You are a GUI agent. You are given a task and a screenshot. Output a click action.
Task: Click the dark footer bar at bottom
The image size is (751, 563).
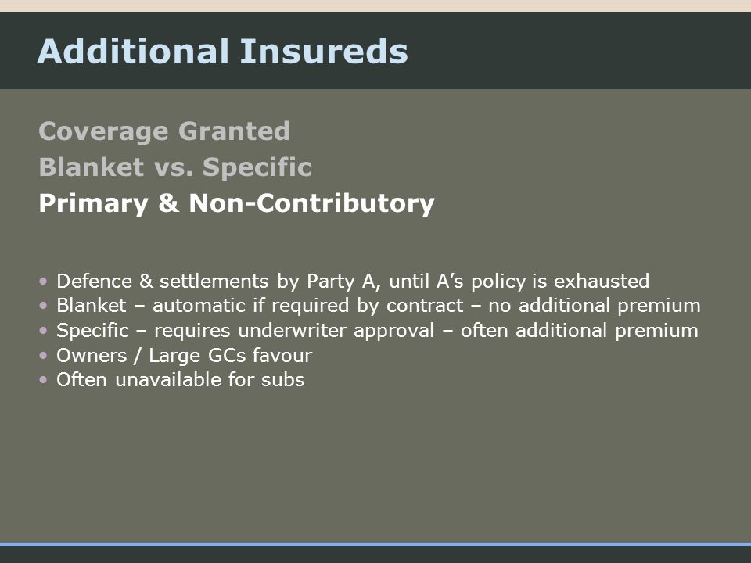(375, 555)
